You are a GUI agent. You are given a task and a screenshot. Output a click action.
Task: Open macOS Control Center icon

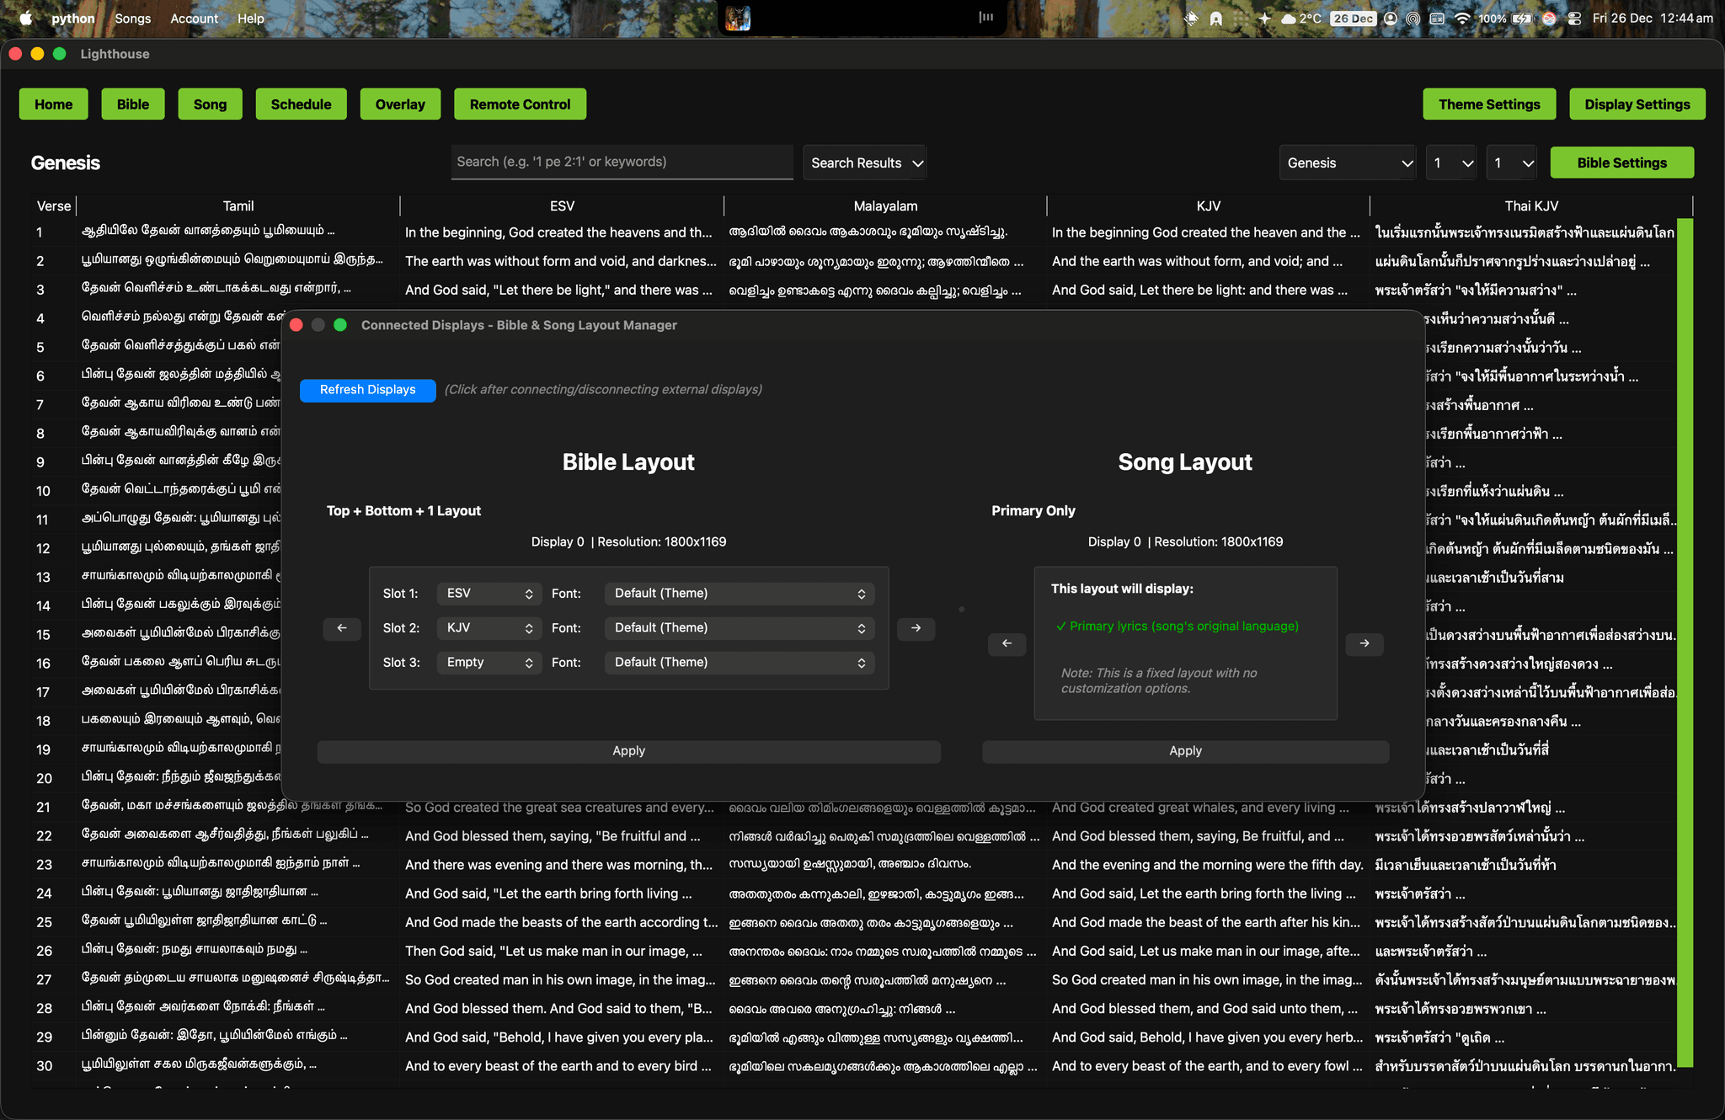[1574, 19]
